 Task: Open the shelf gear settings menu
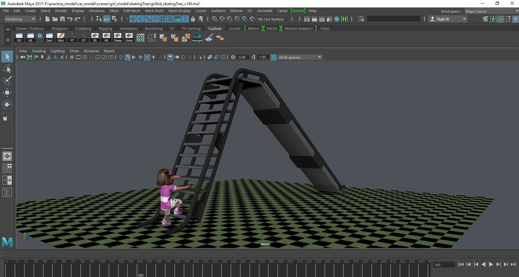tap(8, 40)
